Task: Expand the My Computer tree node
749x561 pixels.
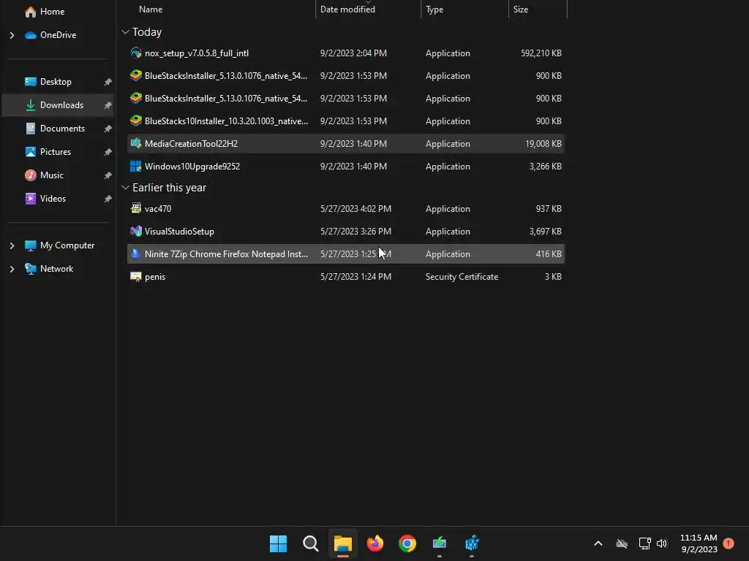Action: 12,245
